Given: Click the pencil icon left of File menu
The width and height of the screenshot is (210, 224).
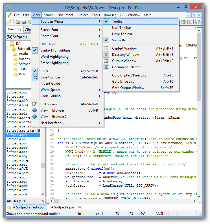Looking at the screenshot, I should 10,15.
